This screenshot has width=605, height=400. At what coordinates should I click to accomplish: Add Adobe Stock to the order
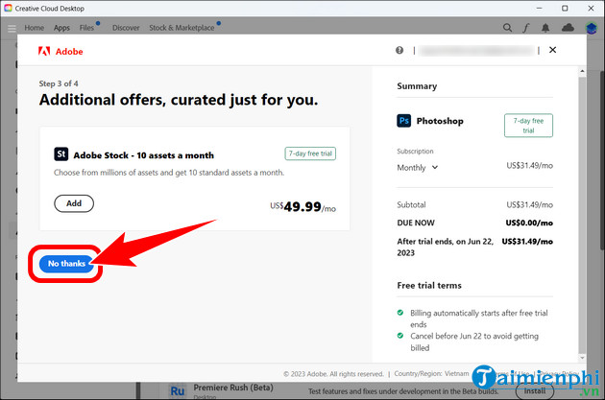coord(74,203)
